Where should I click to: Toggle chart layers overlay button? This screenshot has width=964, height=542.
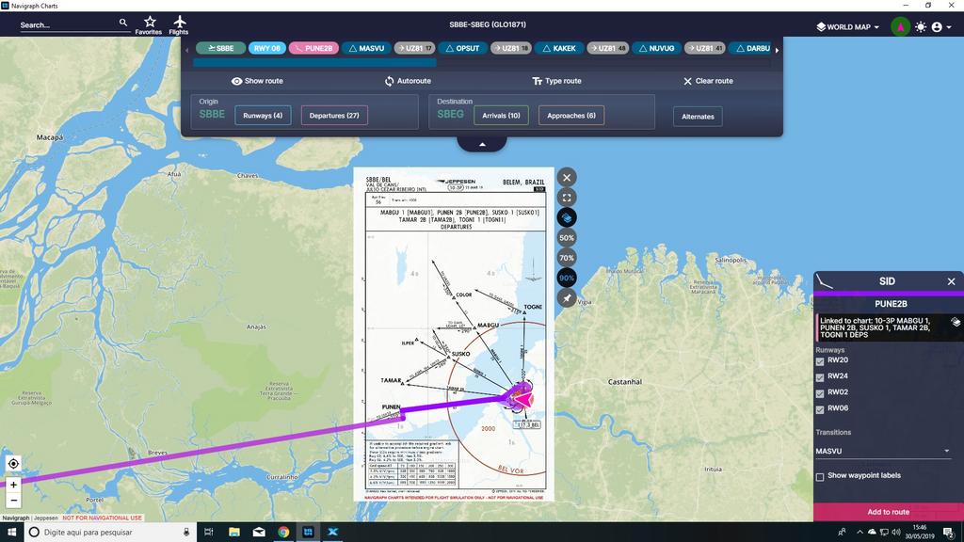[x=567, y=217]
